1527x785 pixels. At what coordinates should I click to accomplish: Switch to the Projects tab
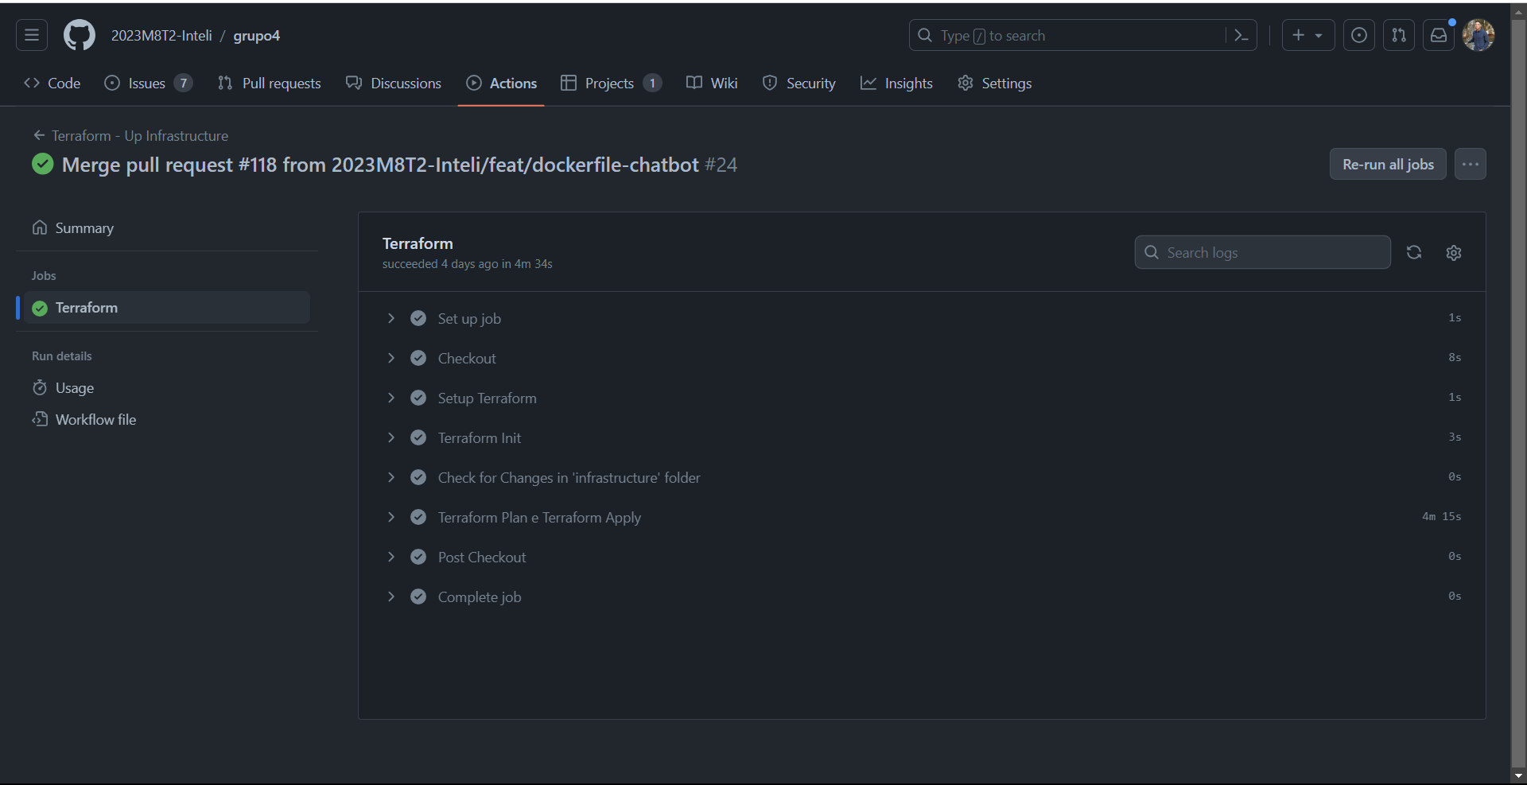point(611,83)
